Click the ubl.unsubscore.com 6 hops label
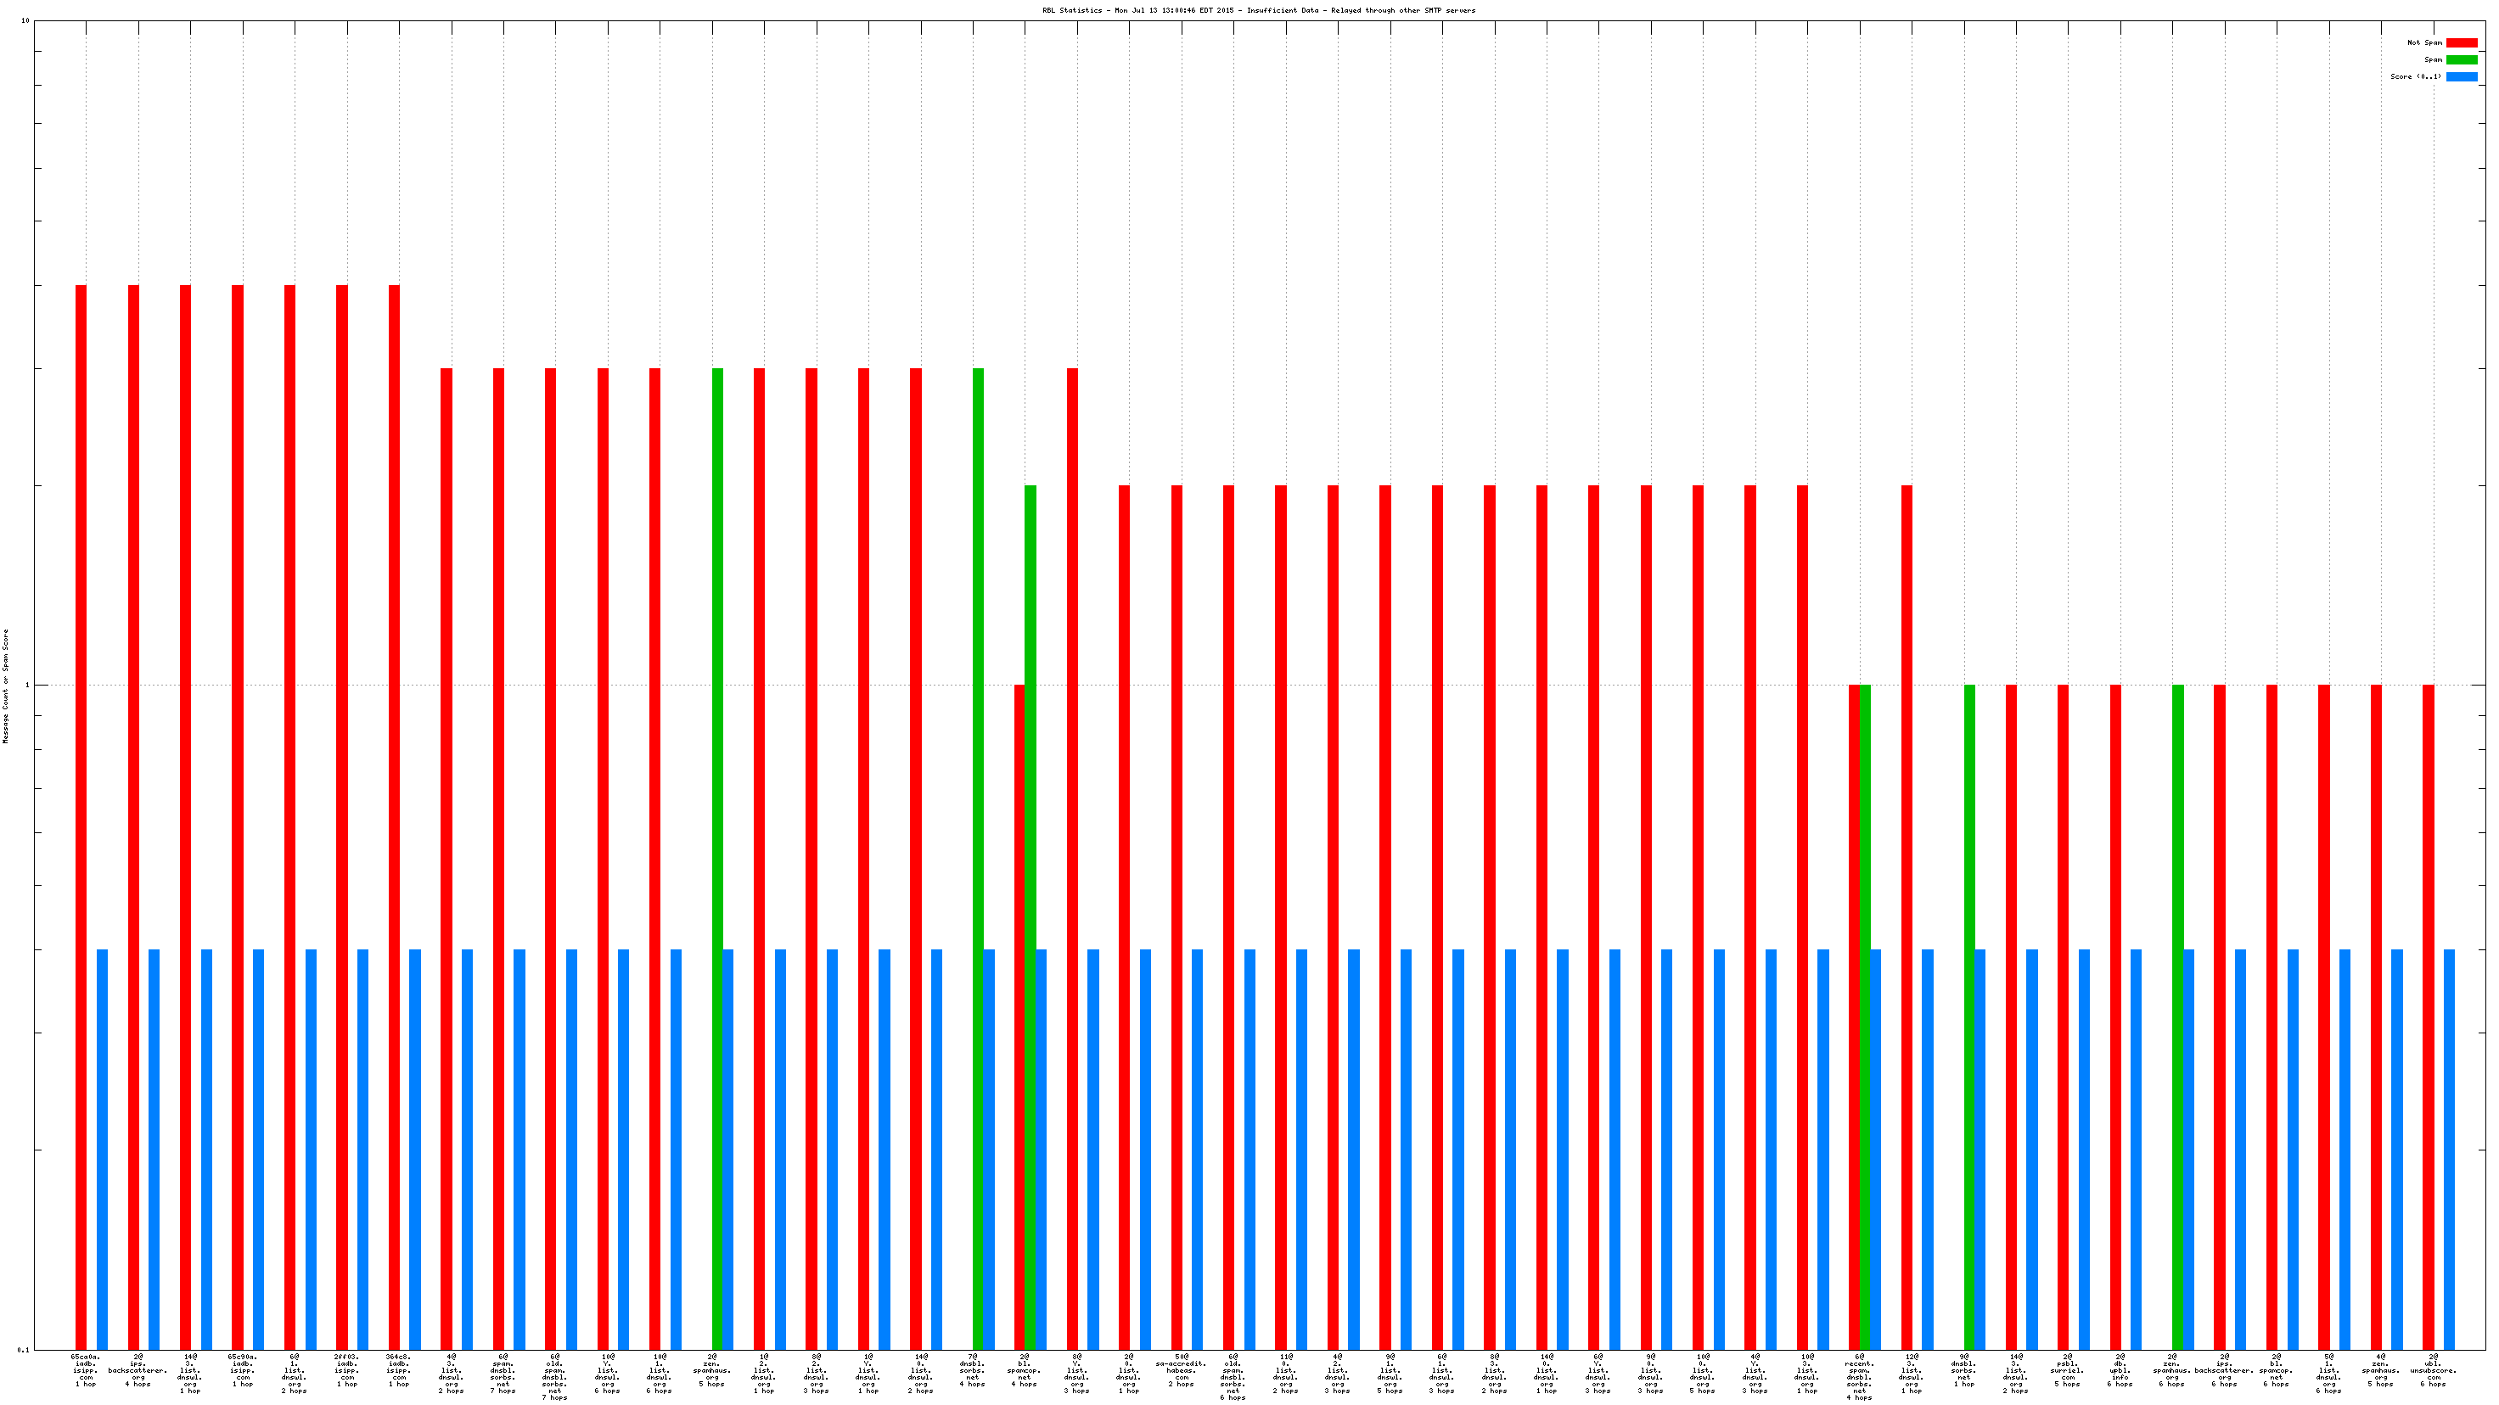2499x1405 pixels. [2433, 1370]
